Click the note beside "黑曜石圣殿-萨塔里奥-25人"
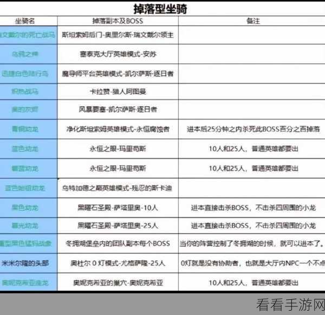This screenshot has width=325, height=315. 253,226
